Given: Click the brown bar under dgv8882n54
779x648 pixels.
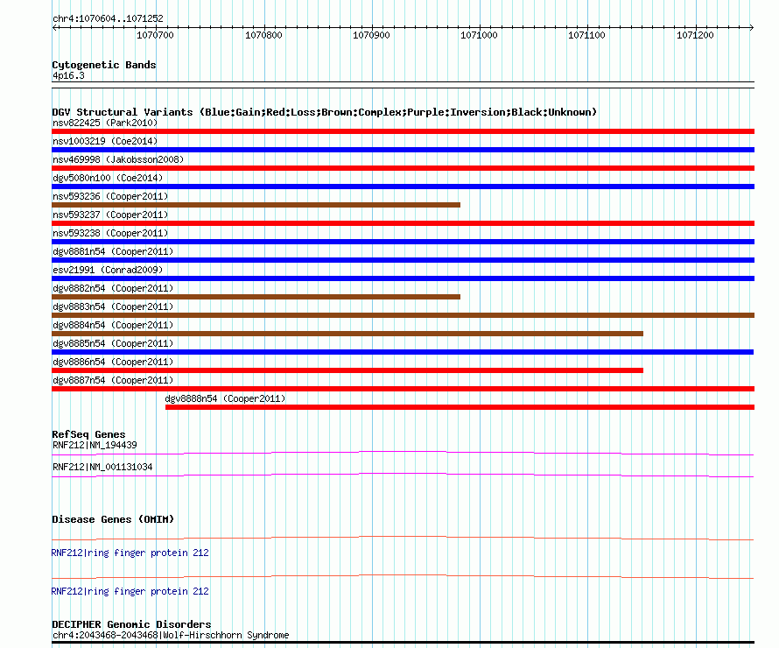Looking at the screenshot, I should point(256,297).
